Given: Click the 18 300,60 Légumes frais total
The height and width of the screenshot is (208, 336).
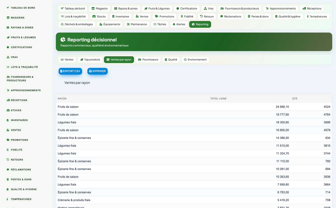Looking at the screenshot, I should pyautogui.click(x=282, y=122).
